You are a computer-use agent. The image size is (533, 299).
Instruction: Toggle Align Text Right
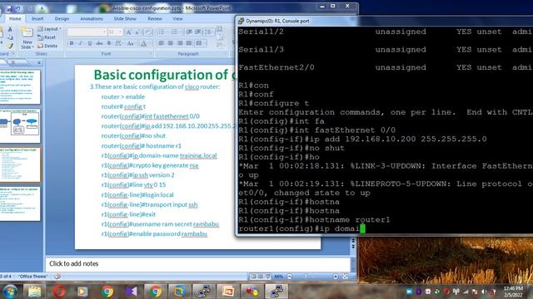(x=180, y=43)
